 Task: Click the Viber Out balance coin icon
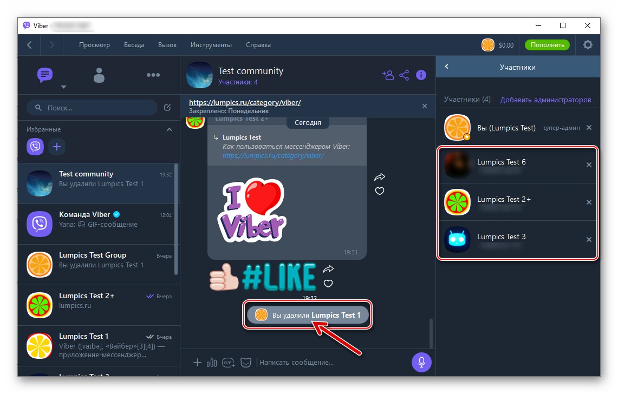[487, 45]
